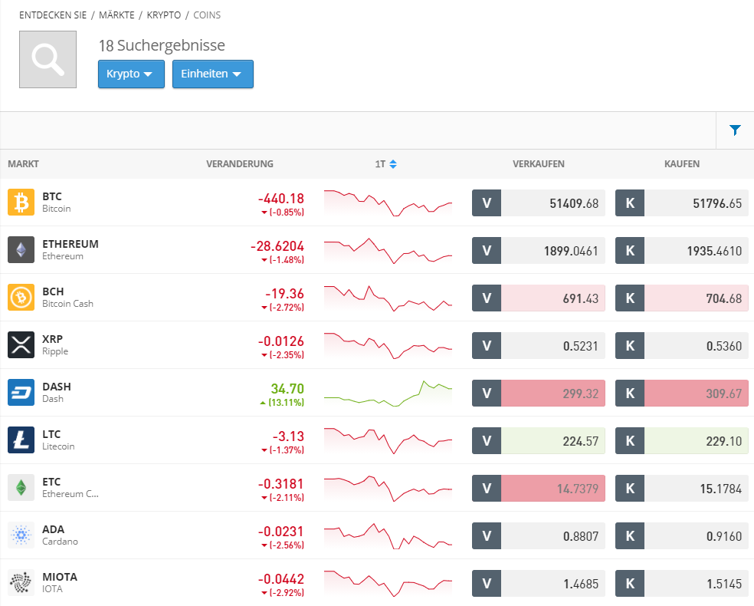Screen dimensions: 754x606
Task: Buy BCH at 704.68
Action: click(681, 298)
